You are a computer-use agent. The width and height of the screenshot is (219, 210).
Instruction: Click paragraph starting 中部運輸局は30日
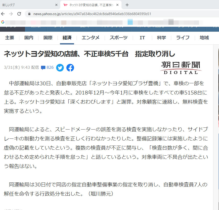pyautogui.click(x=106, y=97)
